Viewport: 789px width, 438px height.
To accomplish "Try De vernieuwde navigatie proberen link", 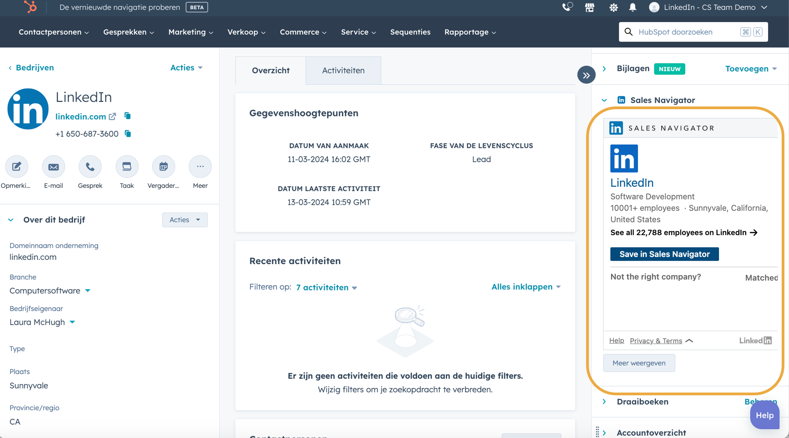I will 120,7.
